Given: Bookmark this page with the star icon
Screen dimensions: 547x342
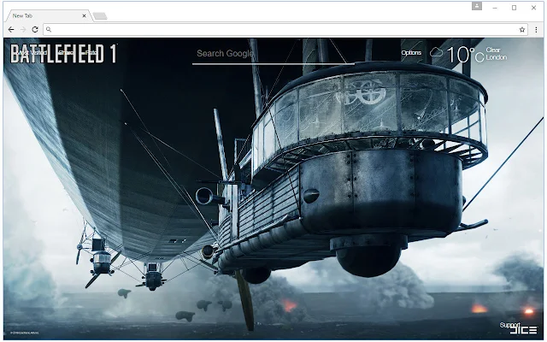Looking at the screenshot, I should pyautogui.click(x=522, y=30).
